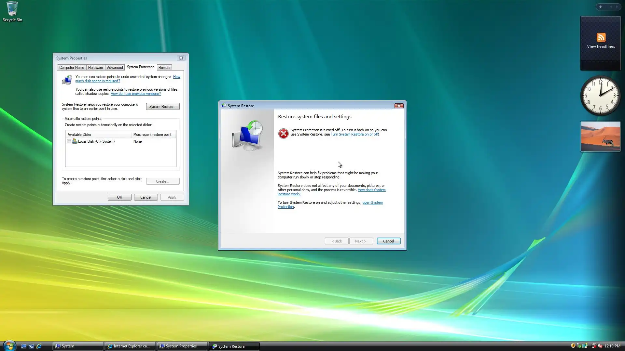Check the Local Disk (C:) checkbox
This screenshot has width=625, height=351.
[x=69, y=141]
